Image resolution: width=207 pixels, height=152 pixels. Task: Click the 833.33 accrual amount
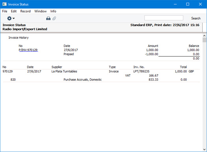click(x=153, y=80)
